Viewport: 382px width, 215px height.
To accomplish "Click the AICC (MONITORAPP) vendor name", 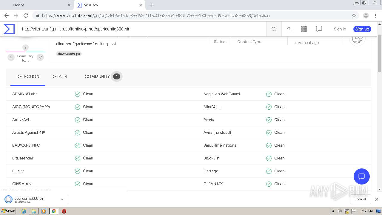I will click(31, 107).
